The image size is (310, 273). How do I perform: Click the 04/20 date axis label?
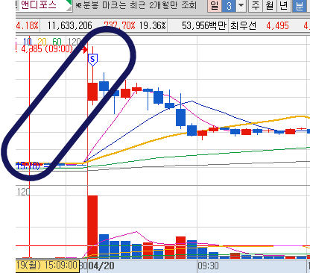point(101,266)
